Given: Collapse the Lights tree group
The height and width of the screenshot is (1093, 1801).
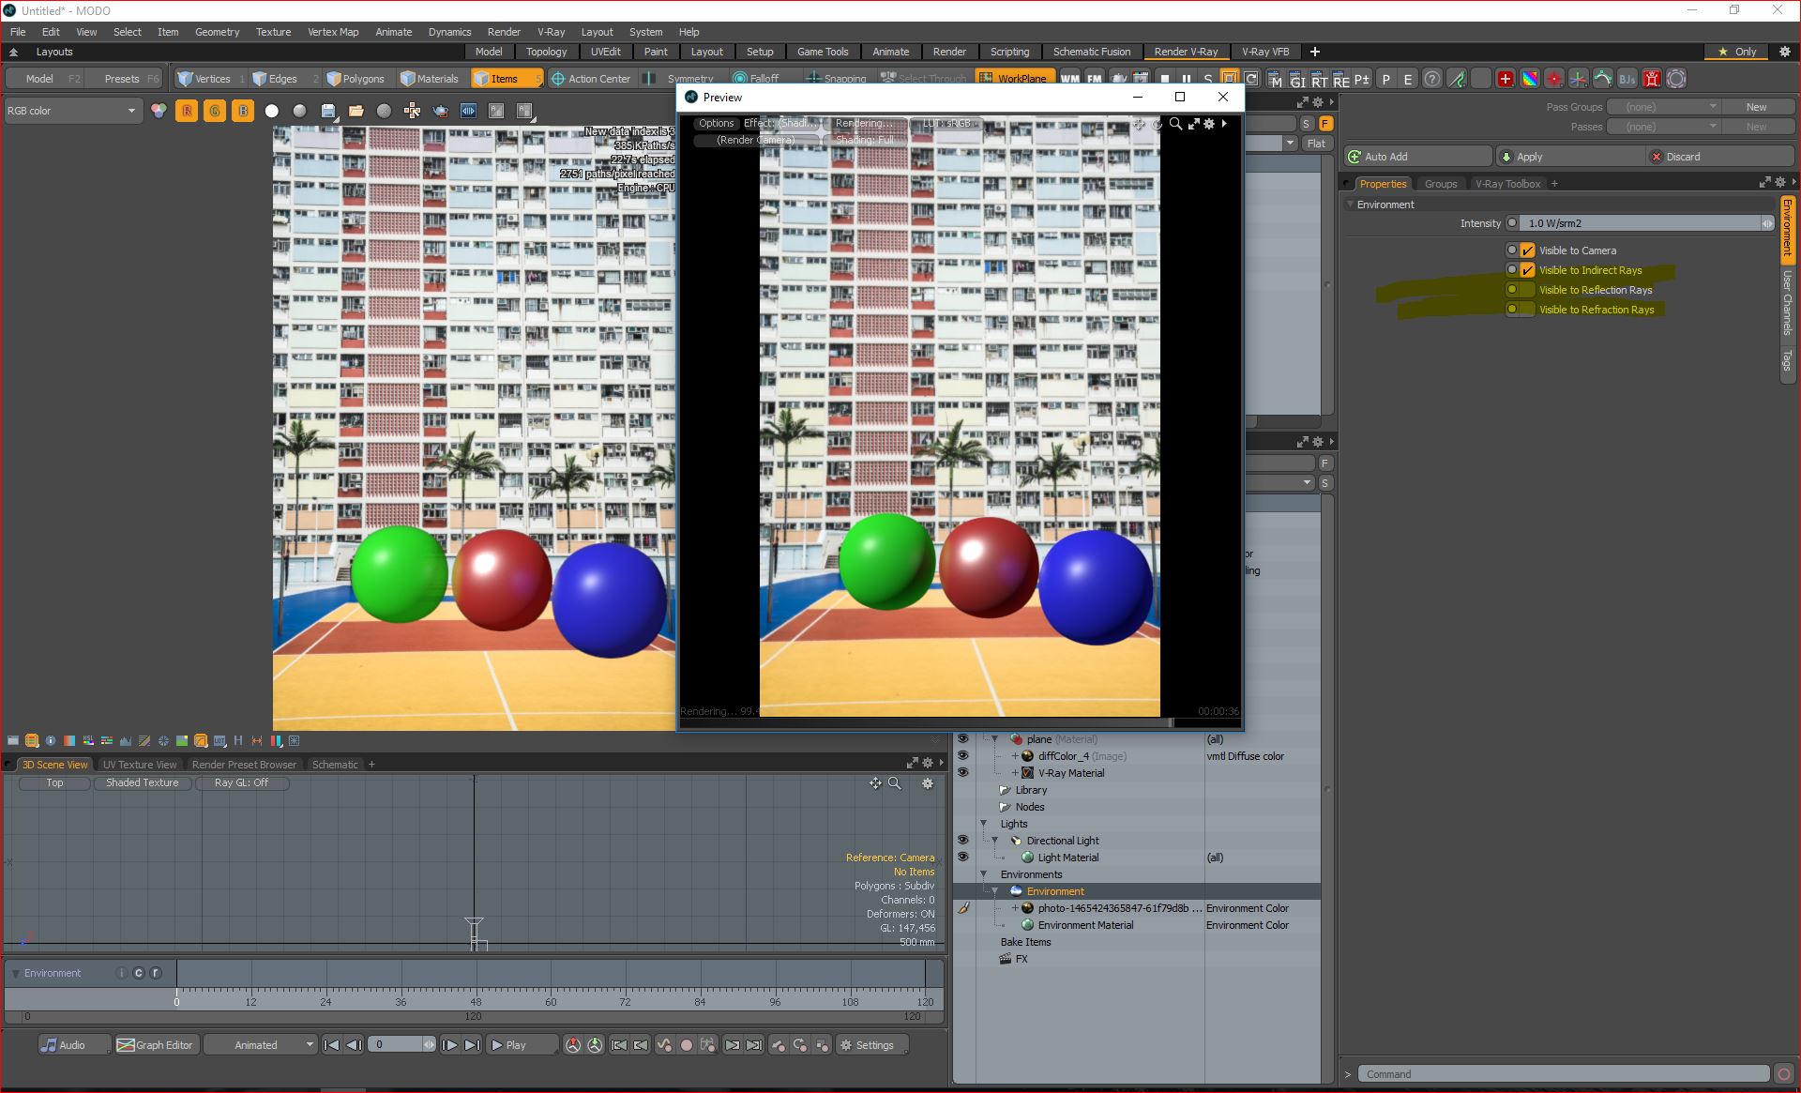Looking at the screenshot, I should pyautogui.click(x=984, y=824).
